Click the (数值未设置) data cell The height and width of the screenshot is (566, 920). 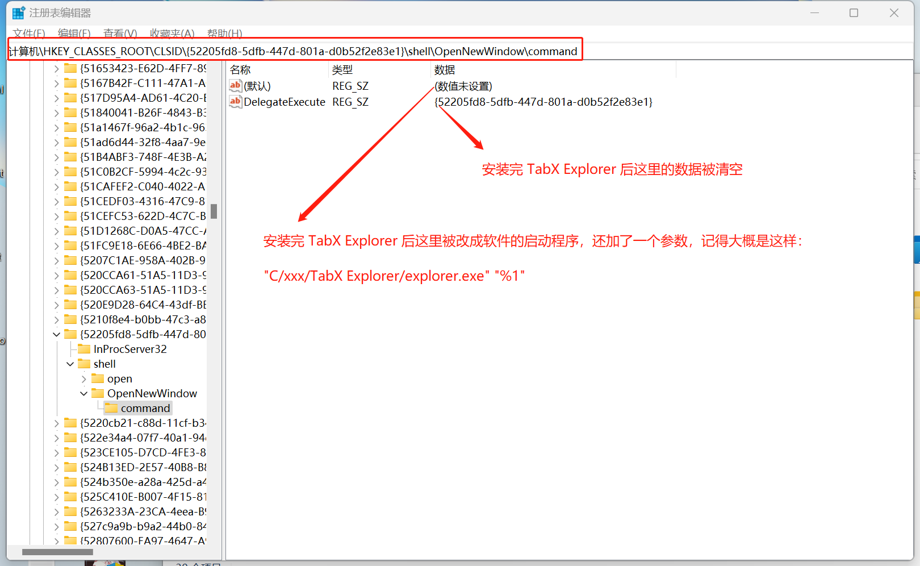463,86
